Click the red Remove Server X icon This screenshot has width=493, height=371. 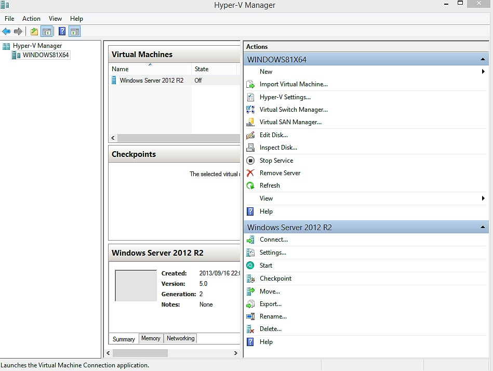[250, 173]
